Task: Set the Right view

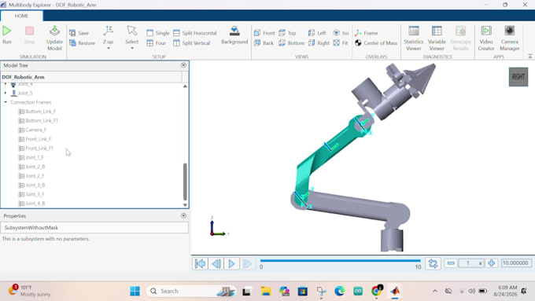Action: tap(319, 43)
